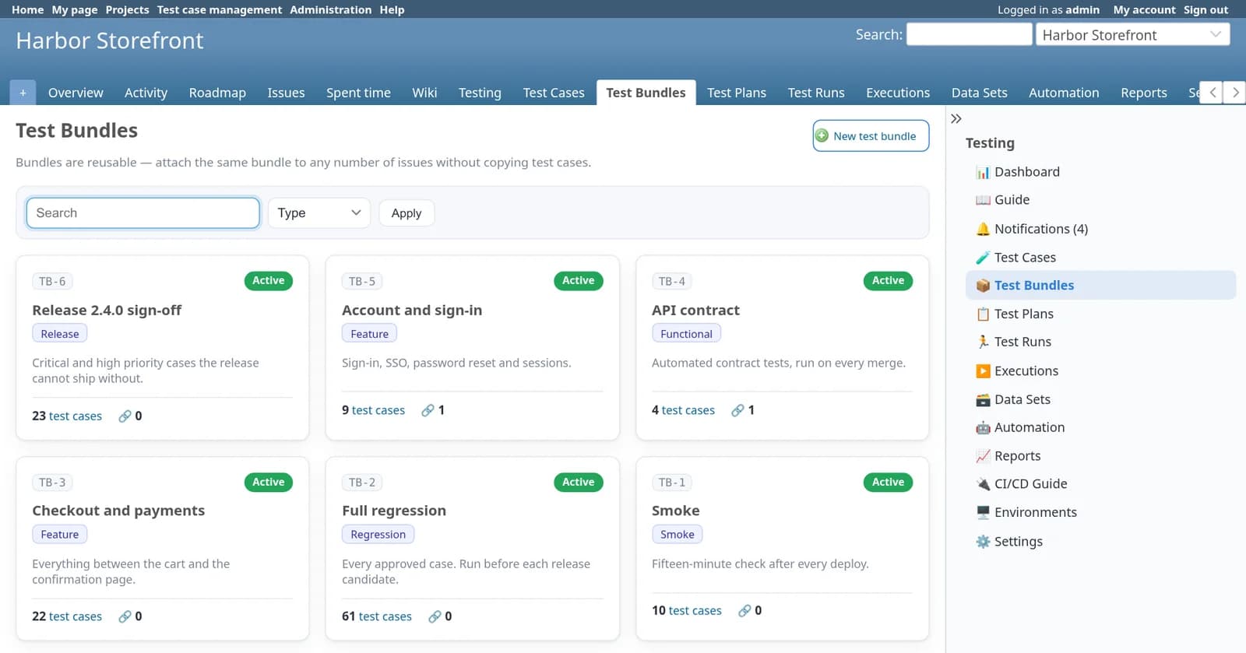This screenshot has height=653, width=1246.
Task: Go to the Executions tab
Action: [898, 93]
